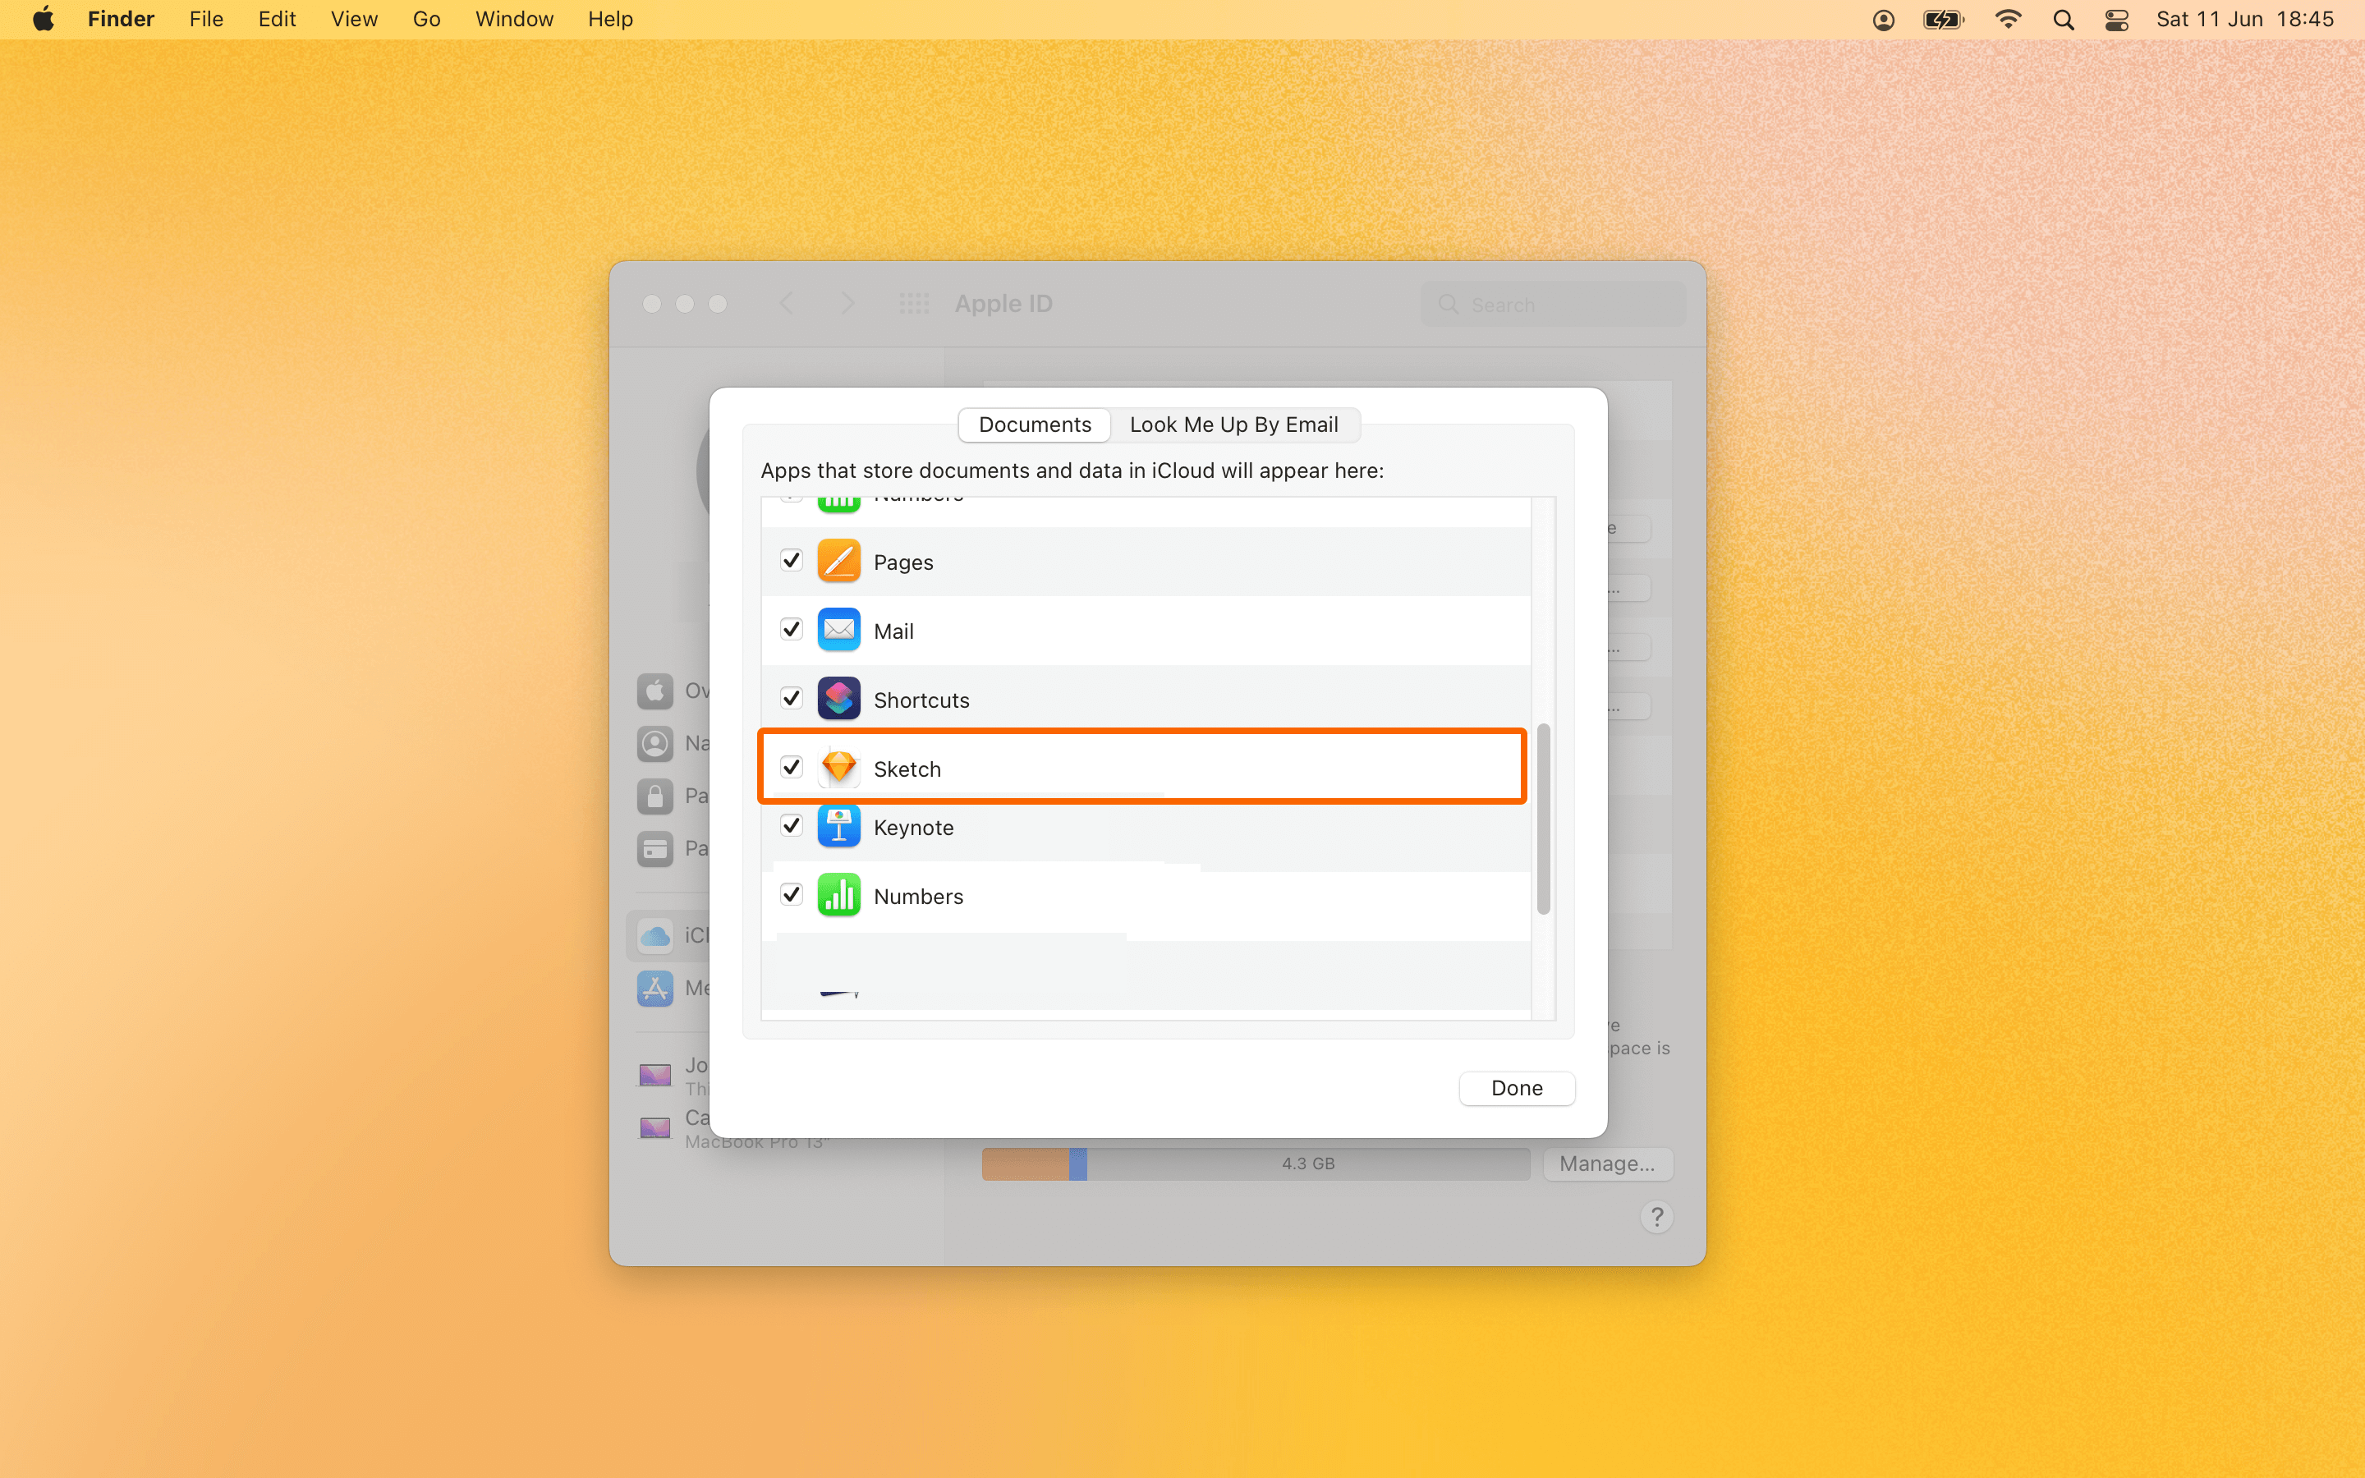The image size is (2365, 1478).
Task: Open the Go menu
Action: click(426, 19)
